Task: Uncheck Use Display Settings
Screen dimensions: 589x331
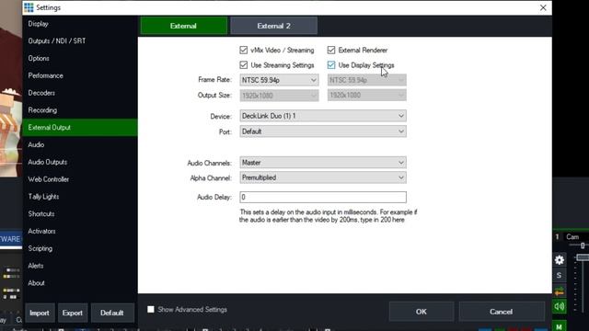Action: [x=331, y=65]
